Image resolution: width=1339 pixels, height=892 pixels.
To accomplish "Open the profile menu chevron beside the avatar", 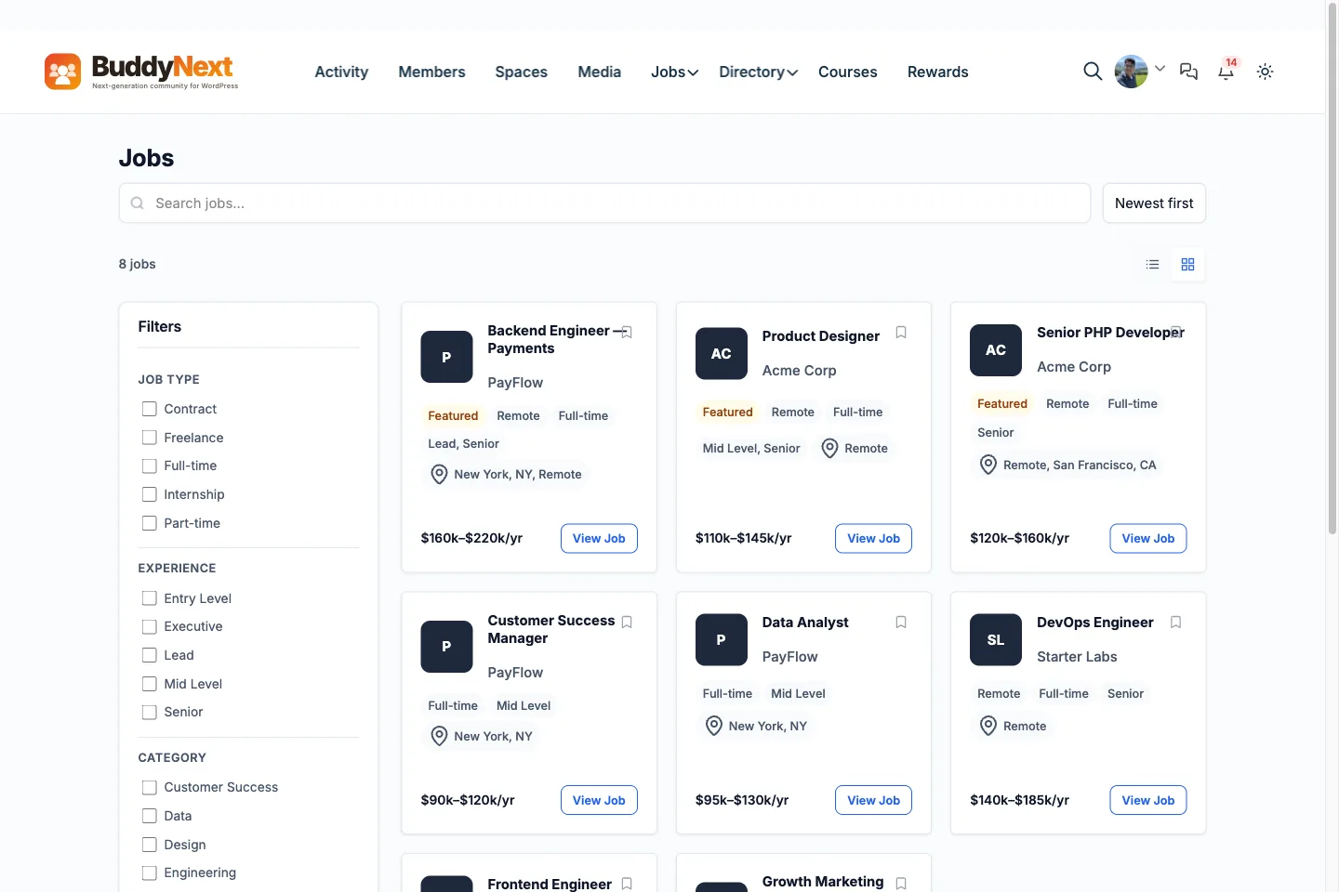I will pos(1160,69).
